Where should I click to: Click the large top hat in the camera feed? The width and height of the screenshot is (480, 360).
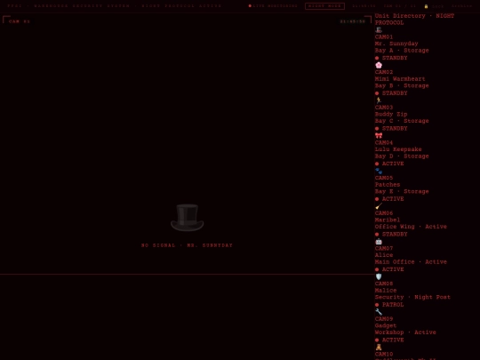187,218
